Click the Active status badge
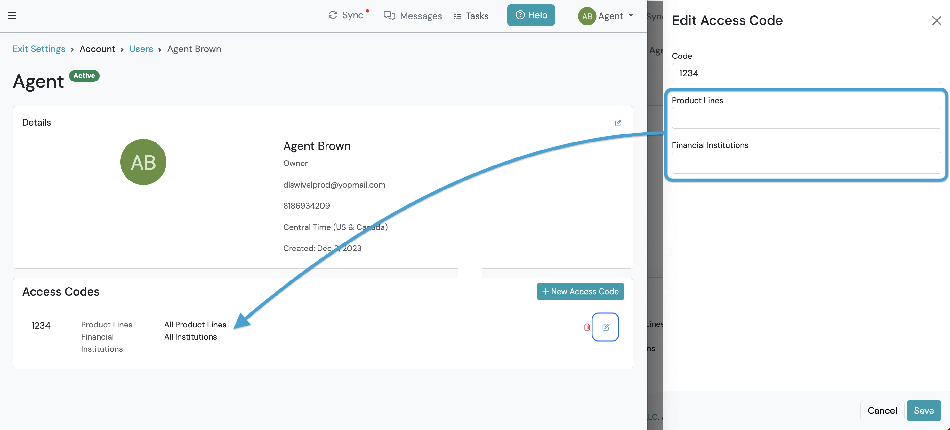 (84, 76)
